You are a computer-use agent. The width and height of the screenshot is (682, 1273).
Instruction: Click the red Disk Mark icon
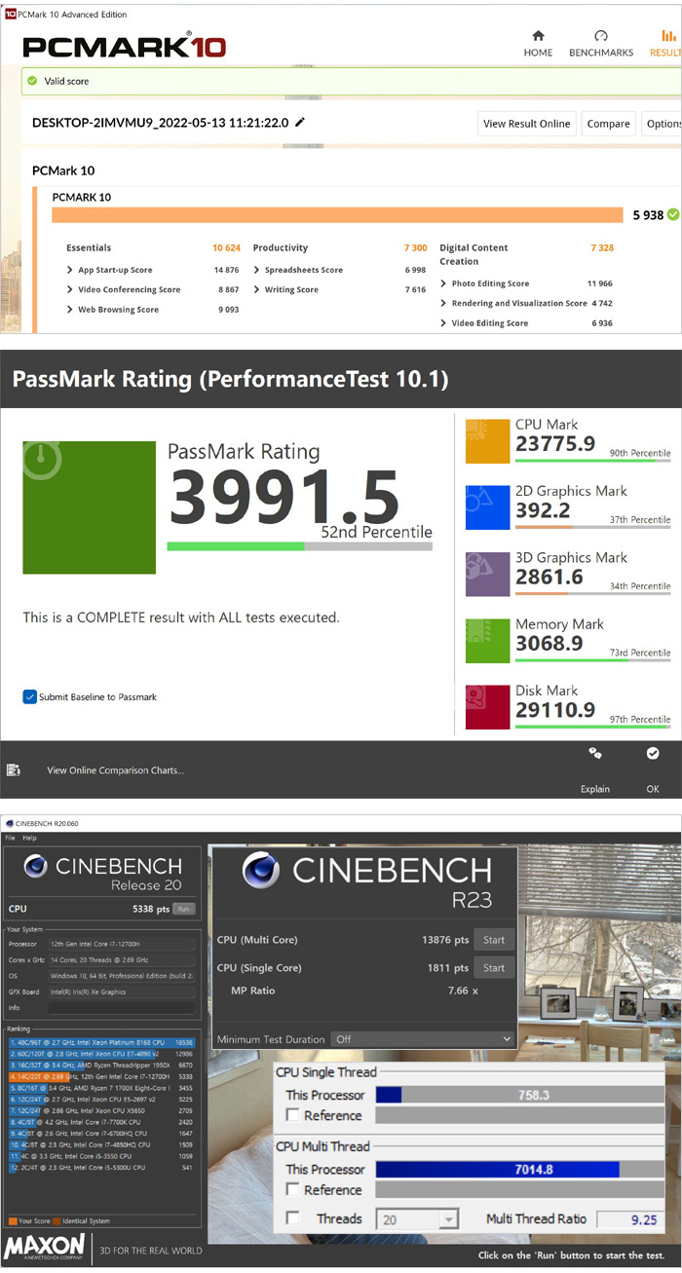pos(487,706)
